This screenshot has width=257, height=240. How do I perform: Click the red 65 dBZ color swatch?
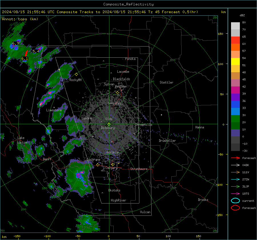[x=235, y=40]
